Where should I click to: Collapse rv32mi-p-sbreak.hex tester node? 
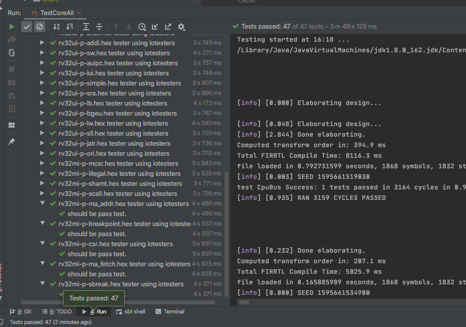point(42,283)
